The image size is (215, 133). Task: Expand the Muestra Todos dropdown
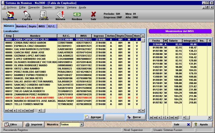tap(82, 124)
